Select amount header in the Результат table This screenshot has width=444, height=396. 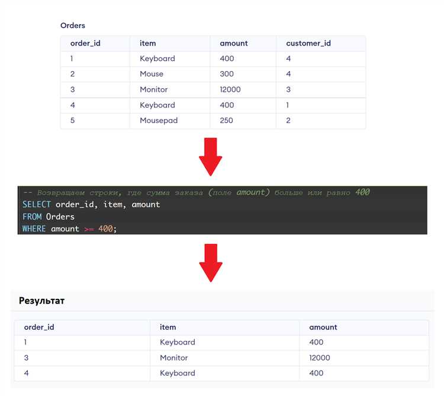(323, 327)
